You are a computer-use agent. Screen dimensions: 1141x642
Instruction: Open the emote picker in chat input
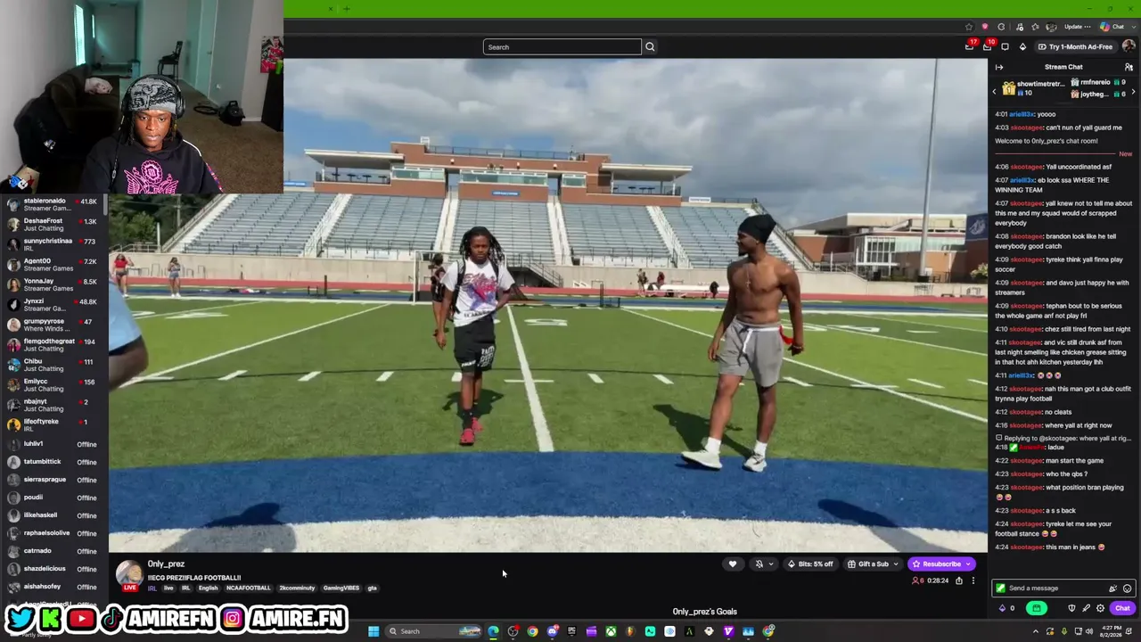click(x=1127, y=588)
